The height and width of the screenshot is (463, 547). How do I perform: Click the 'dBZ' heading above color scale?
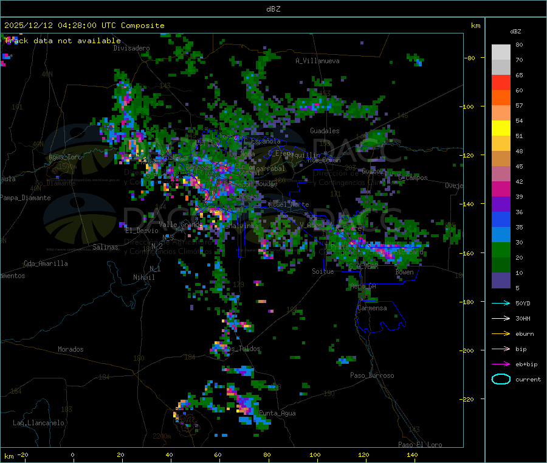515,32
